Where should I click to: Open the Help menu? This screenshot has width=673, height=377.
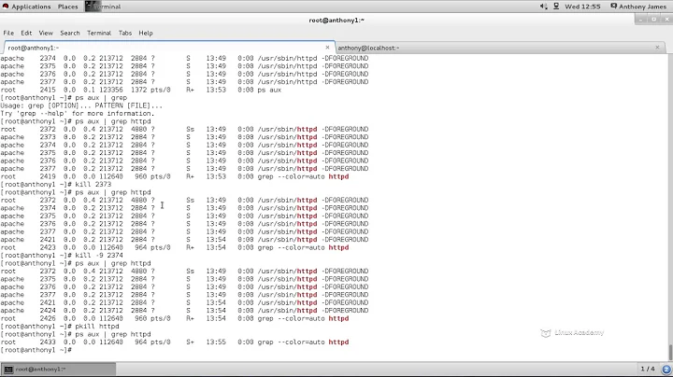[146, 33]
